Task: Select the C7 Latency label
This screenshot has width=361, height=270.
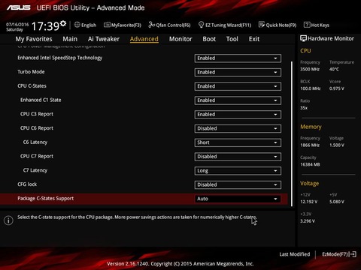Action: (x=35, y=170)
